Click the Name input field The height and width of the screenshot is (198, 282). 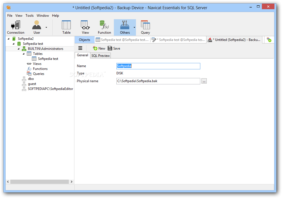(x=158, y=66)
